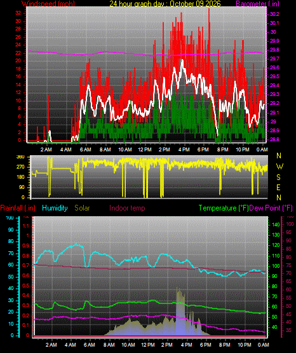Click the "Rainfall (.in)" legend label
Image resolution: width=296 pixels, height=353 pixels.
click(18, 208)
